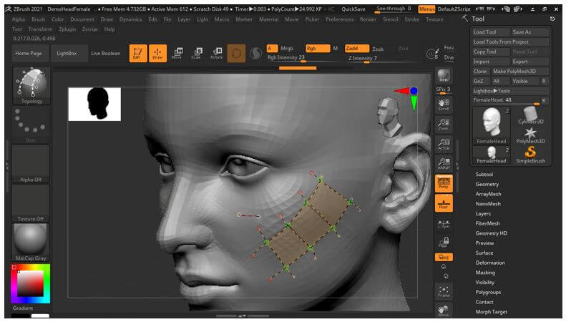The width and height of the screenshot is (571, 322).
Task: Expand the Subtool section
Action: click(484, 175)
